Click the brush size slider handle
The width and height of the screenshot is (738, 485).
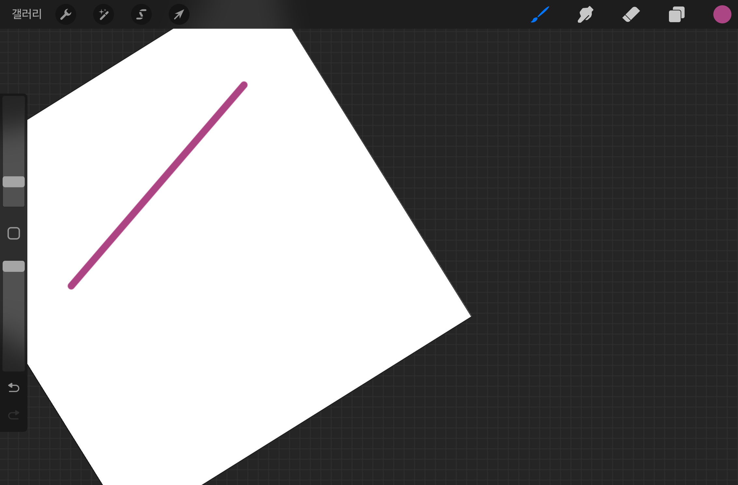click(x=14, y=182)
